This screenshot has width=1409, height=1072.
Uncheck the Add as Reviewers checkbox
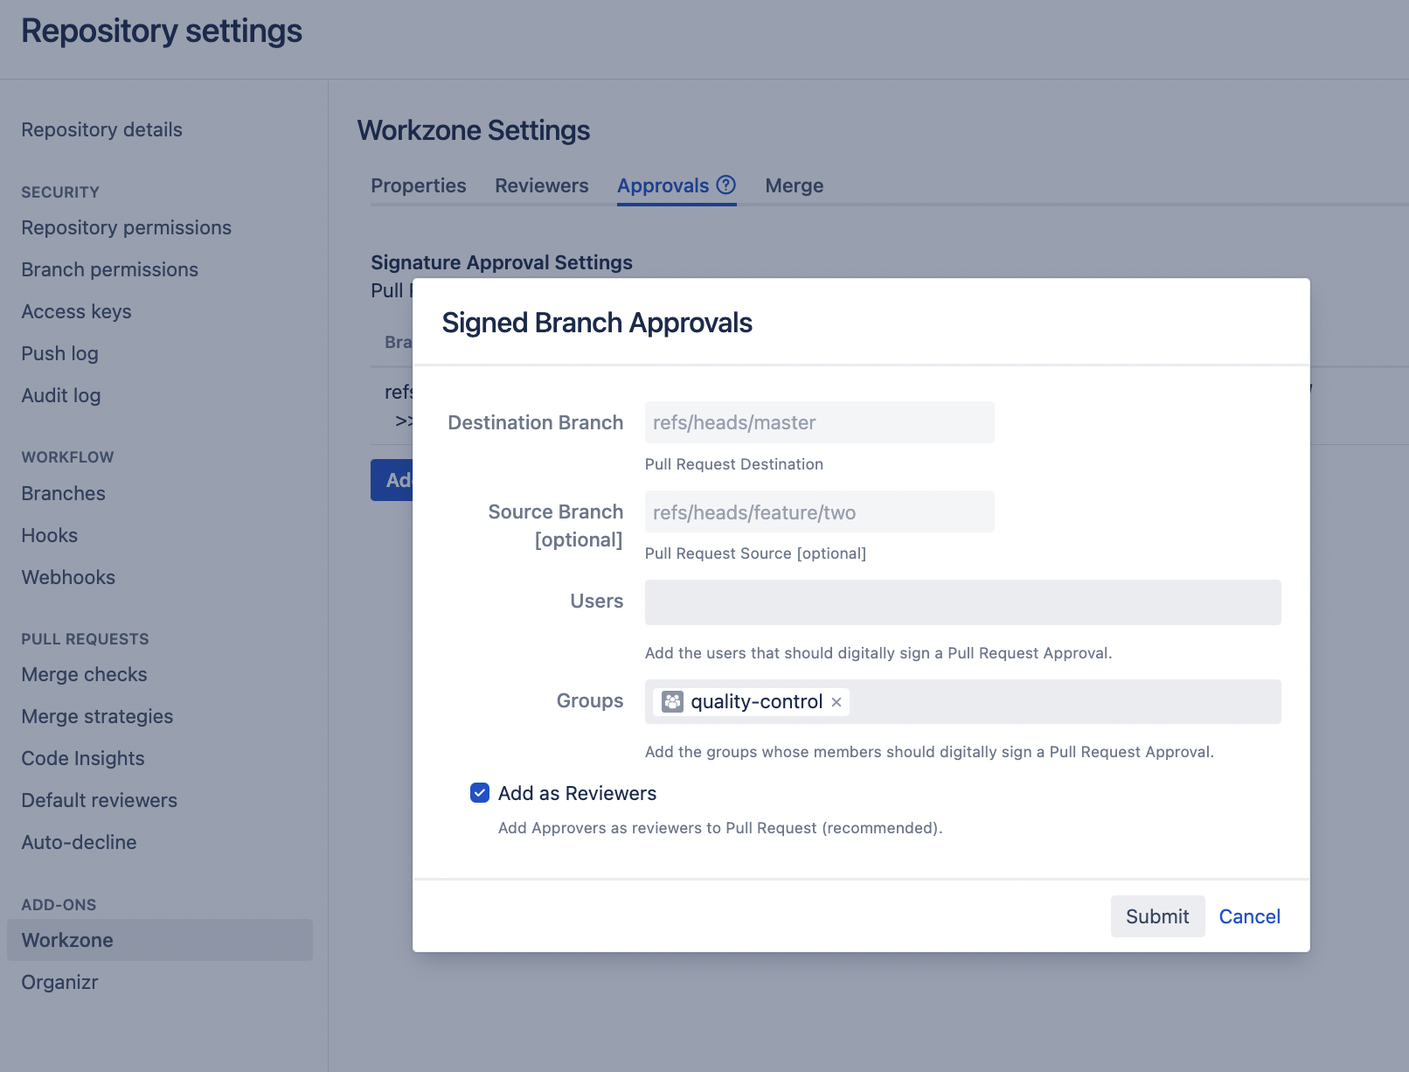[x=480, y=793]
